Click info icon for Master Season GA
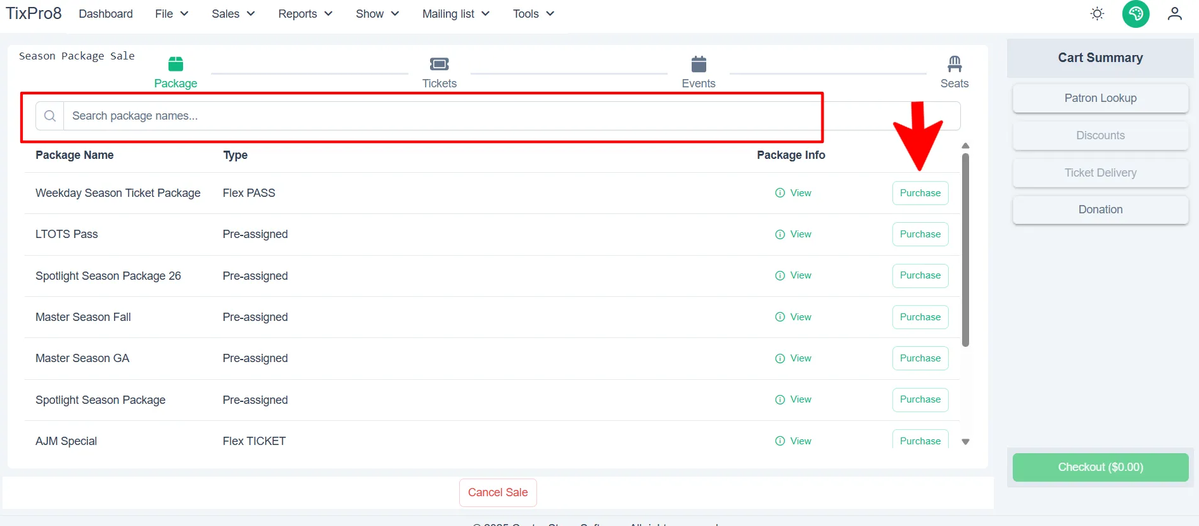This screenshot has width=1199, height=526. [780, 358]
